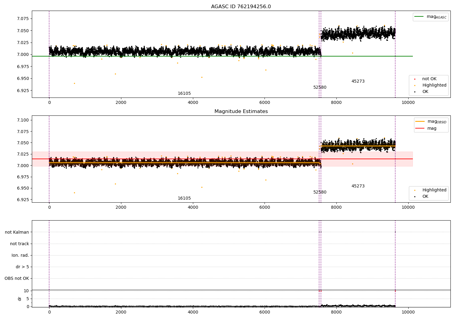Click the 'not Kalman' row label
The image size is (455, 319).
[17, 232]
